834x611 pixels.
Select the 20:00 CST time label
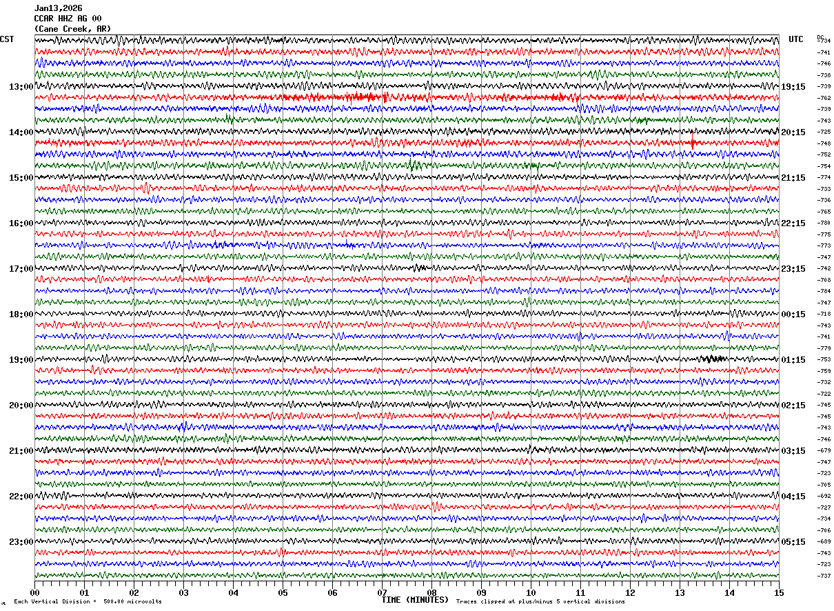coord(21,405)
